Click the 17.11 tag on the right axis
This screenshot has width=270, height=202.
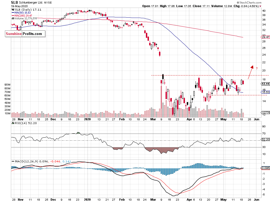click(265, 84)
